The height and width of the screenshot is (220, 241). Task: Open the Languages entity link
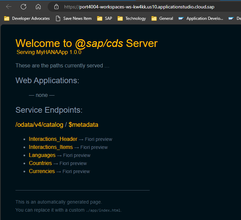tap(42, 155)
